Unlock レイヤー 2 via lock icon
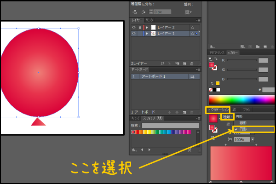 139,28
